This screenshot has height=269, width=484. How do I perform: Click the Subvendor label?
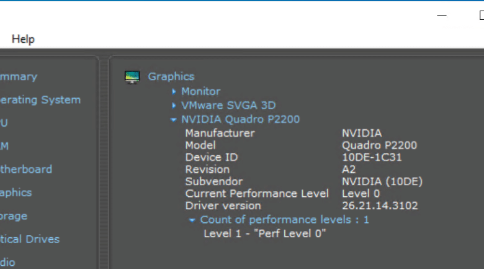[x=214, y=181]
